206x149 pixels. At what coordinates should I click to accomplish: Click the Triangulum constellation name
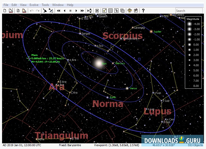61,135
